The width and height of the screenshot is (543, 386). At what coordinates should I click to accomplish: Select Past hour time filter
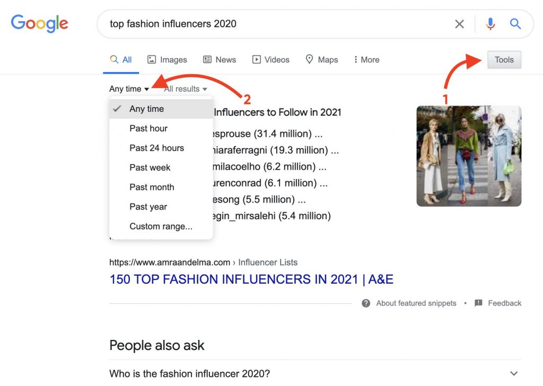click(148, 128)
